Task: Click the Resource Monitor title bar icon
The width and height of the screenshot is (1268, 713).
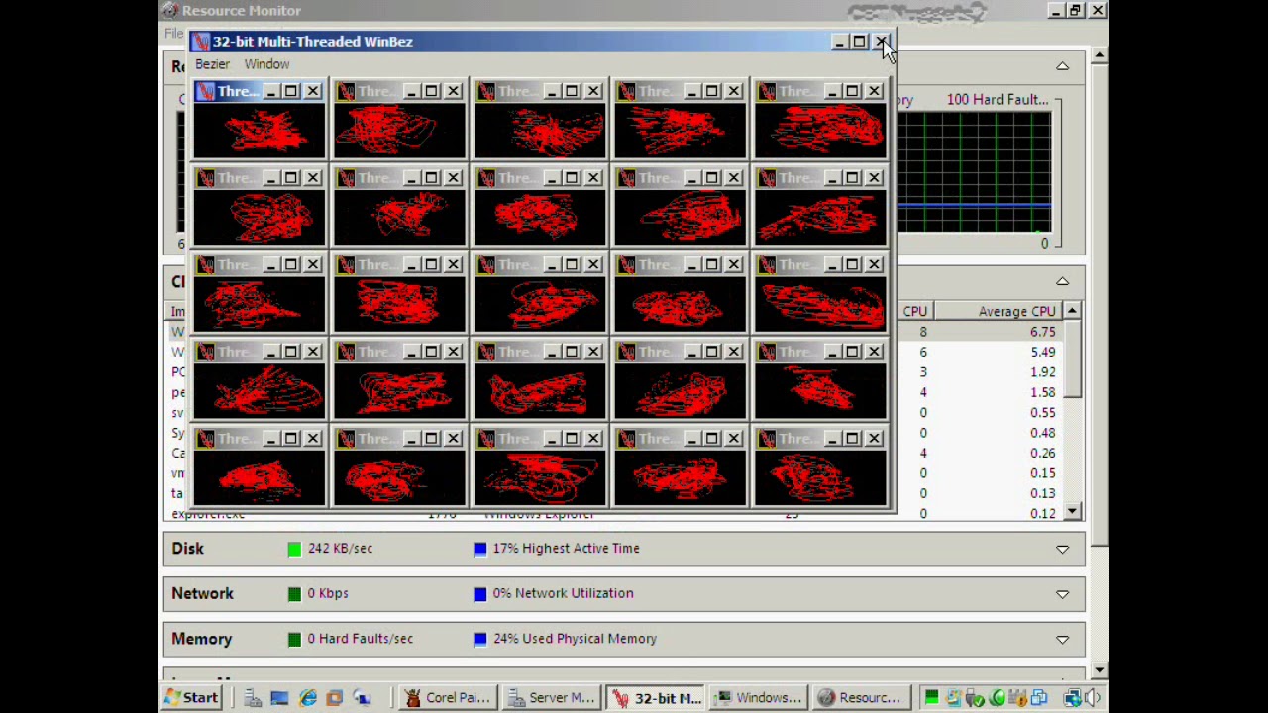Action: click(x=170, y=10)
